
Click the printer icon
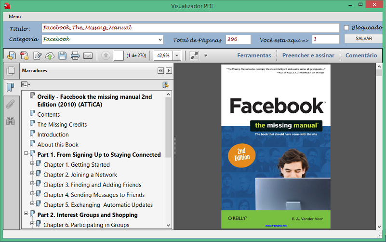[75, 55]
